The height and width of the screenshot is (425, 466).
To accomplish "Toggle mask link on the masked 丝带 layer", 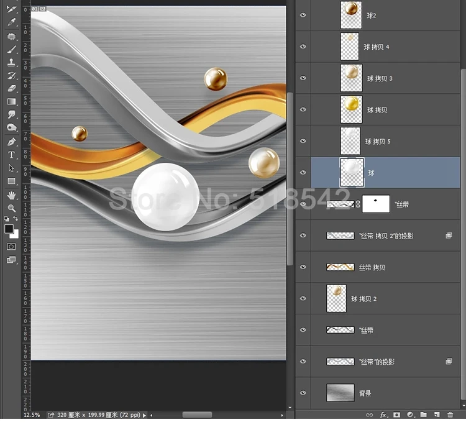I will 358,204.
